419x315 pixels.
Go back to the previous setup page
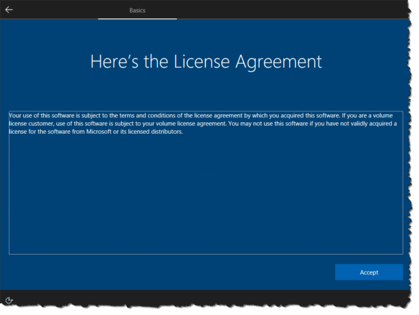(9, 10)
